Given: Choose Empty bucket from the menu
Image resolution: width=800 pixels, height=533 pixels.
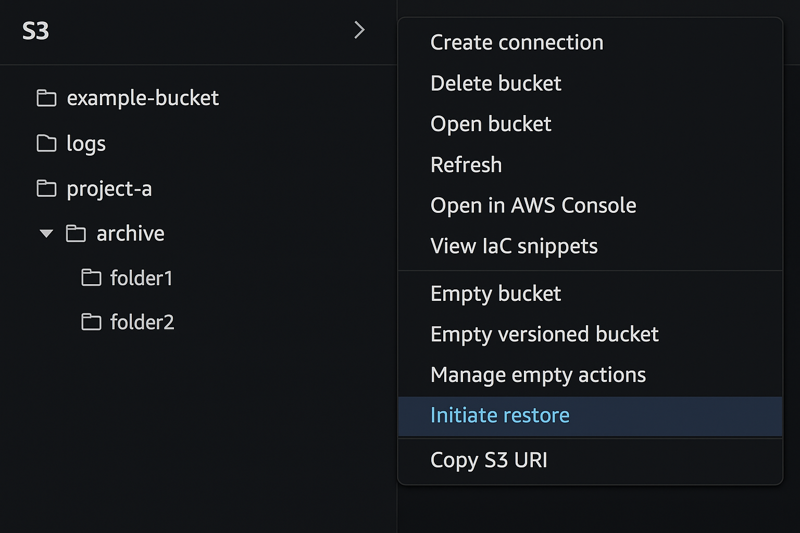Looking at the screenshot, I should coord(495,294).
